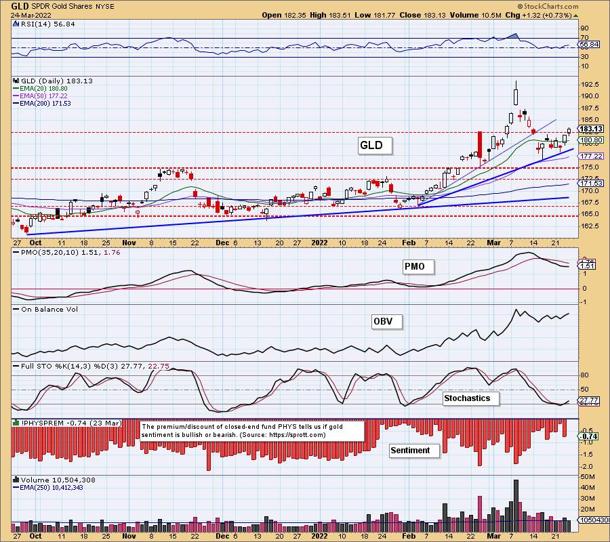The width and height of the screenshot is (610, 542).
Task: Click the 180.80 EMA price tag
Action: [x=591, y=140]
